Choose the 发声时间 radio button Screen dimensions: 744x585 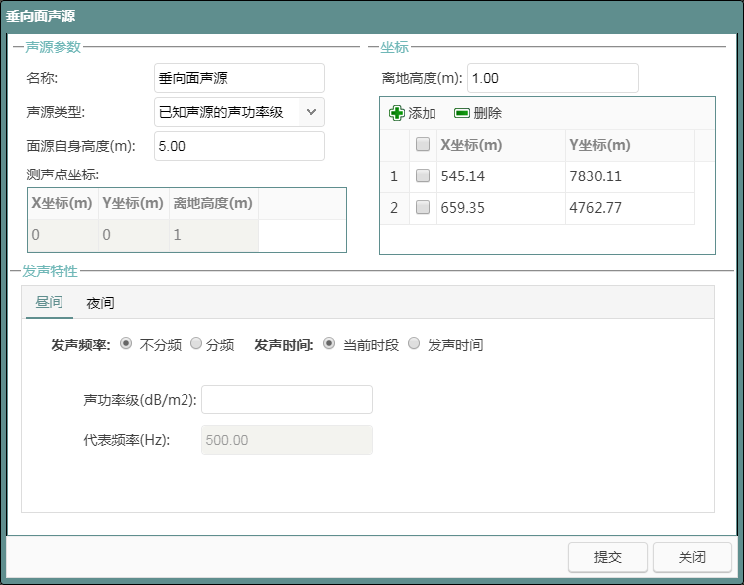414,344
